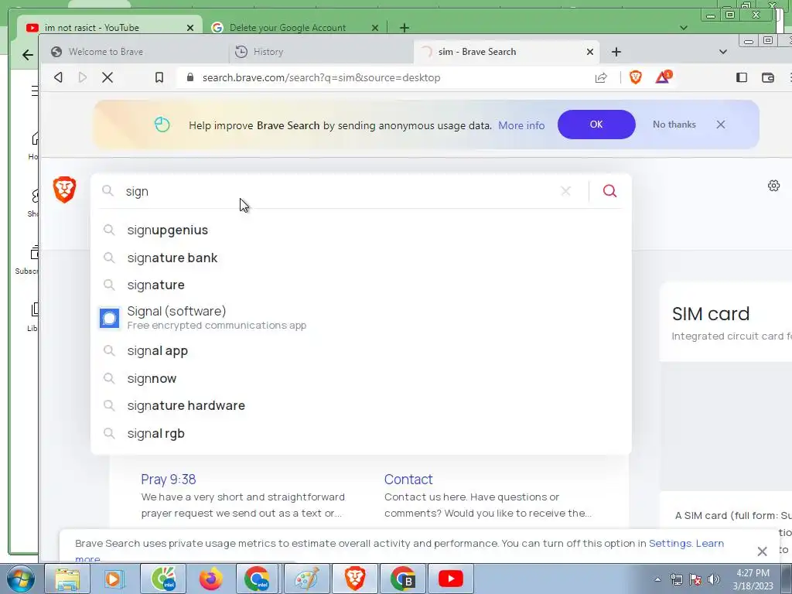Open Brave Search settings gear
This screenshot has width=792, height=594.
[x=773, y=186]
